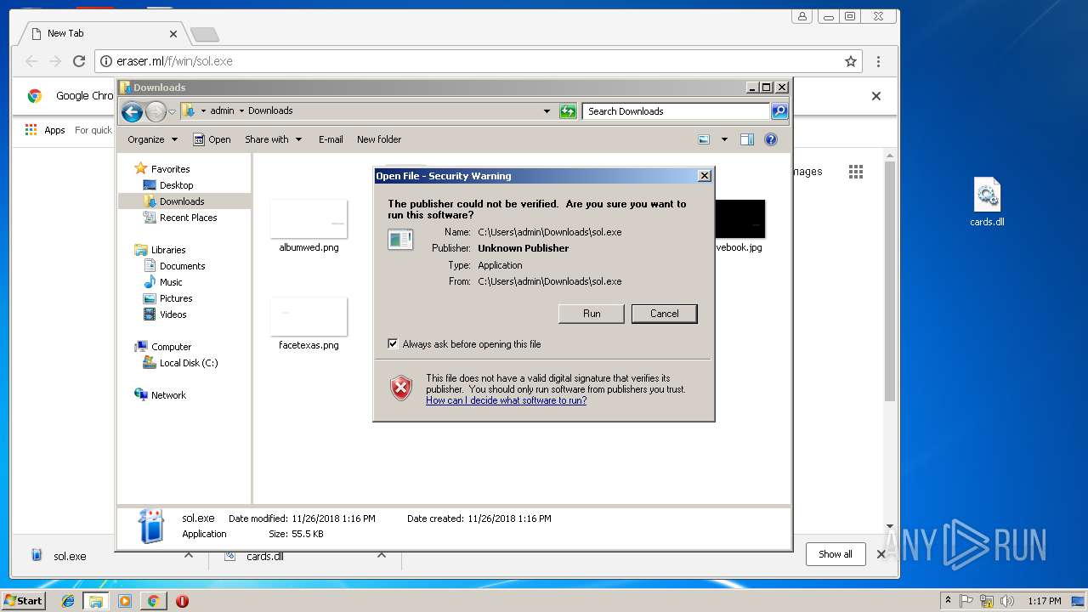
Task: Uncheck Always ask before opening this file
Action: point(393,344)
